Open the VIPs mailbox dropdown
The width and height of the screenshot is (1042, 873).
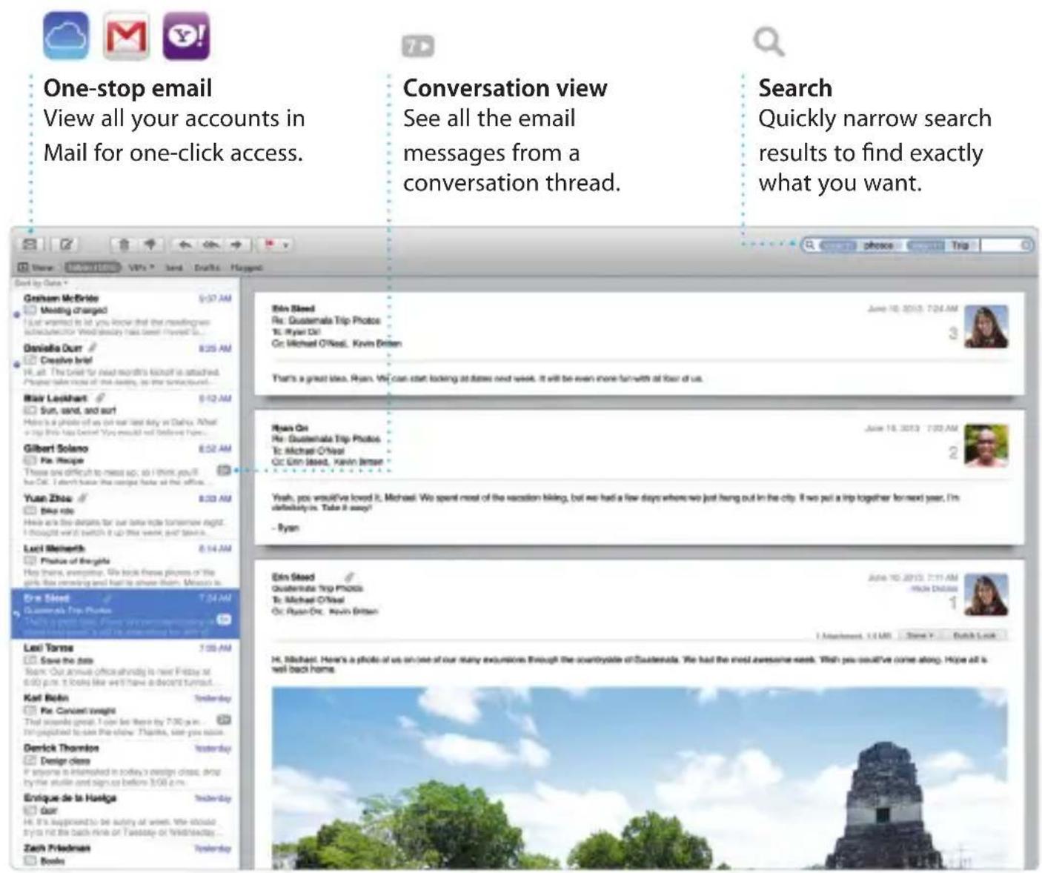coord(141,267)
